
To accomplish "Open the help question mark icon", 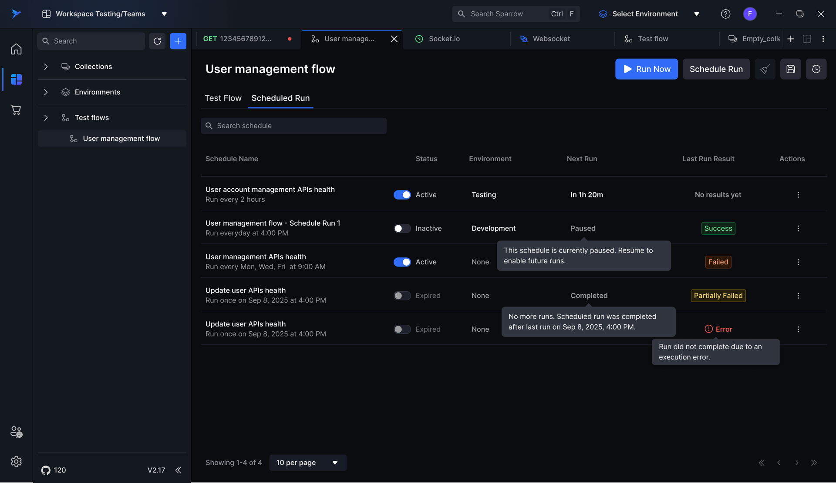I will pyautogui.click(x=725, y=14).
